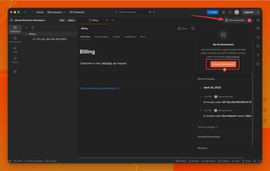This screenshot has height=171, width=270.
Task: Collapse the Billing collection tree
Action: 26,34
